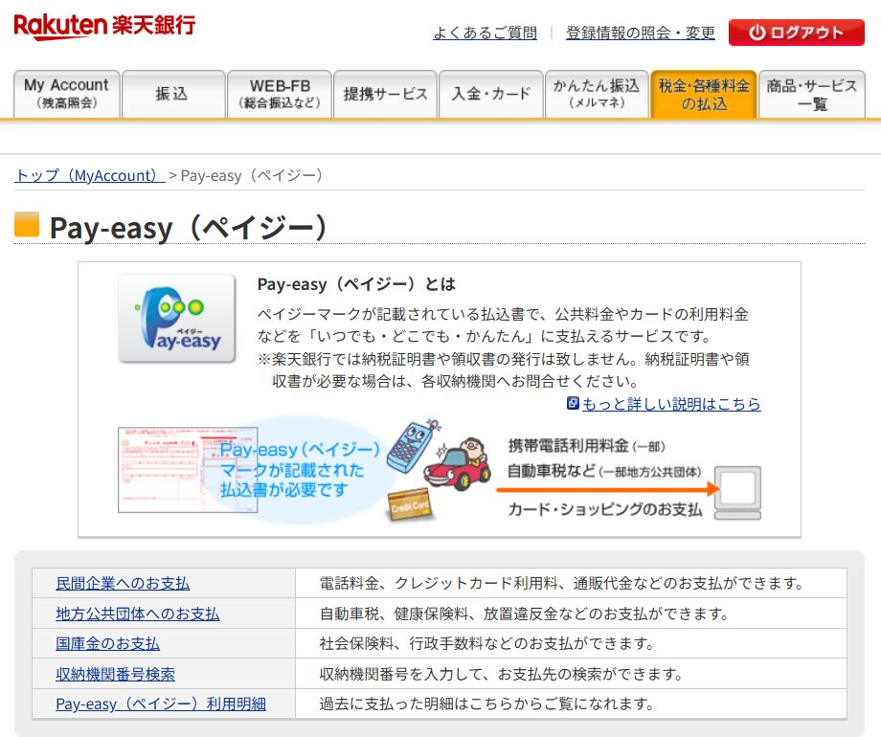The width and height of the screenshot is (881, 737).
Task: Switch to the 振込 tab
Action: (x=172, y=94)
